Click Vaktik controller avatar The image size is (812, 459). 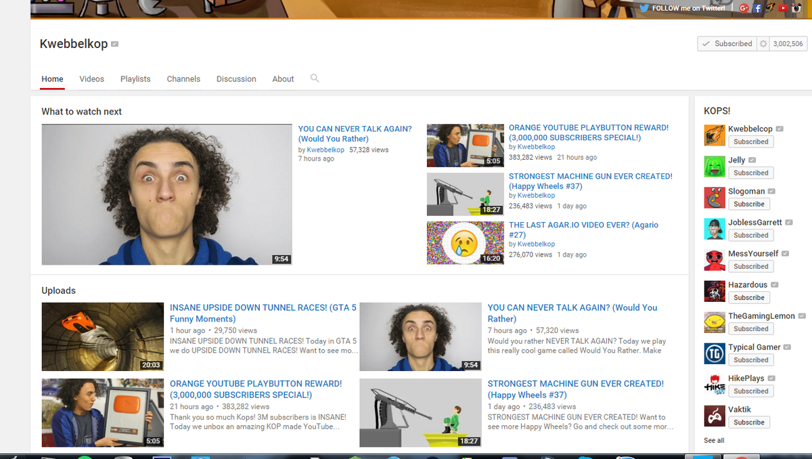715,416
